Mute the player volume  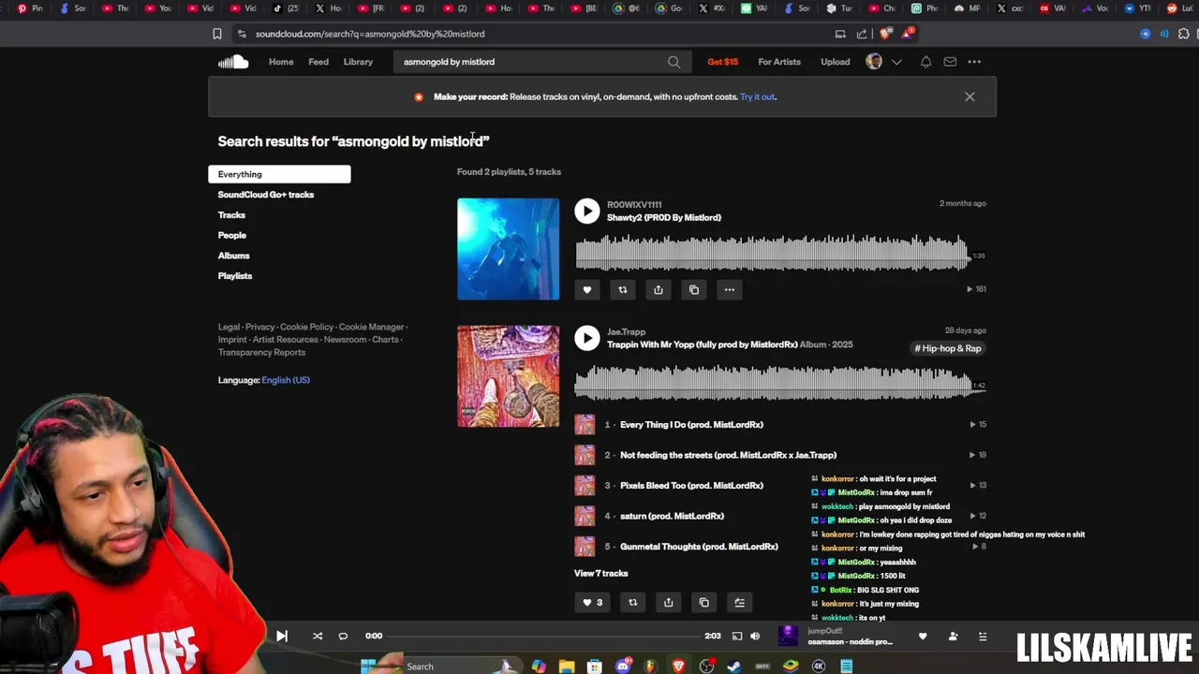[x=755, y=637]
